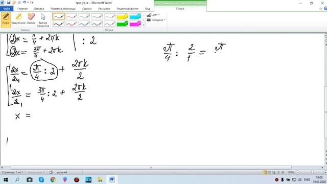
Task: Open Skype from the taskbar
Action: pyautogui.click(x=41, y=179)
